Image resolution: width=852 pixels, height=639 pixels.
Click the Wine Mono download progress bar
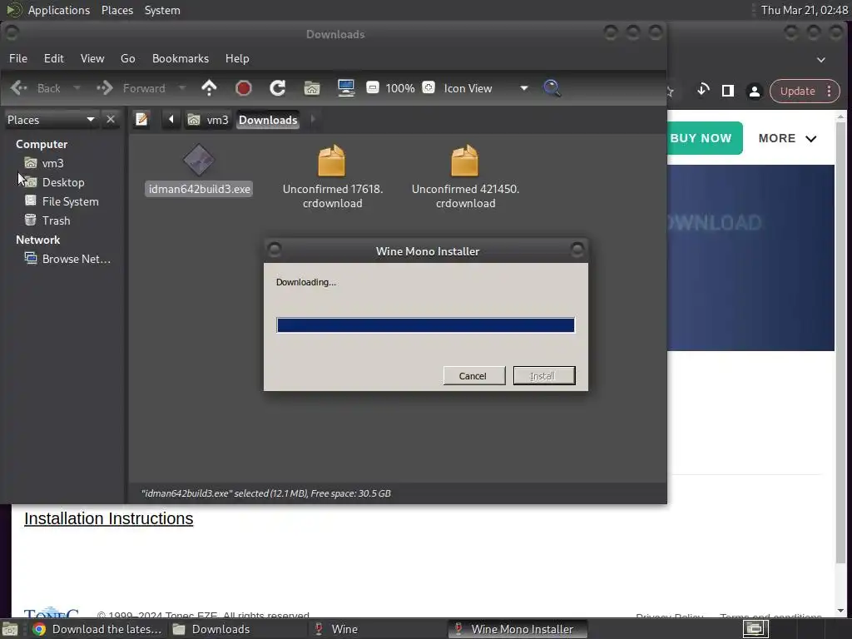point(425,325)
